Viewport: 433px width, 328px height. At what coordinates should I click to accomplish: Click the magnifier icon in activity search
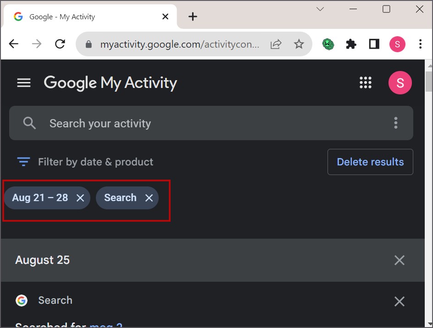coord(29,123)
